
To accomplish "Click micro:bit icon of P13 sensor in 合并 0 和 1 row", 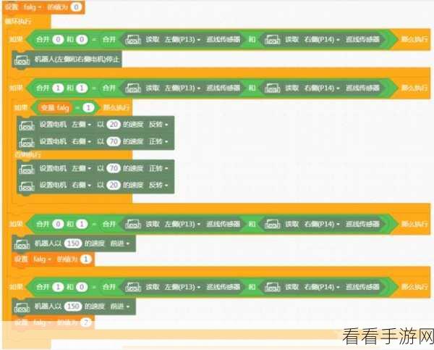I will tap(133, 225).
